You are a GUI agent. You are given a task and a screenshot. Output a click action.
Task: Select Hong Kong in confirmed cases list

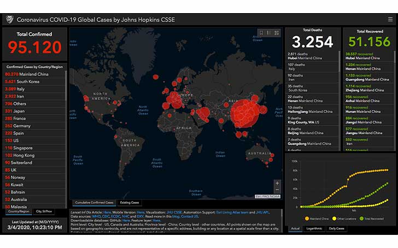[x=34, y=155]
